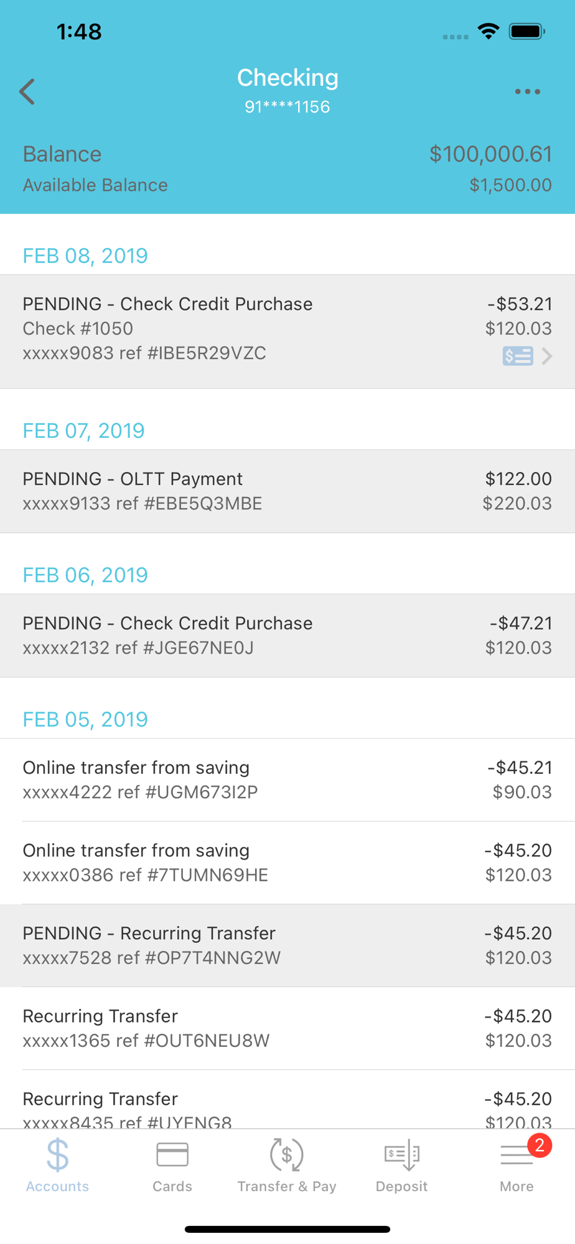The height and width of the screenshot is (1244, 575).
Task: Open the PENDING Recurring Transfer row
Action: [287, 945]
